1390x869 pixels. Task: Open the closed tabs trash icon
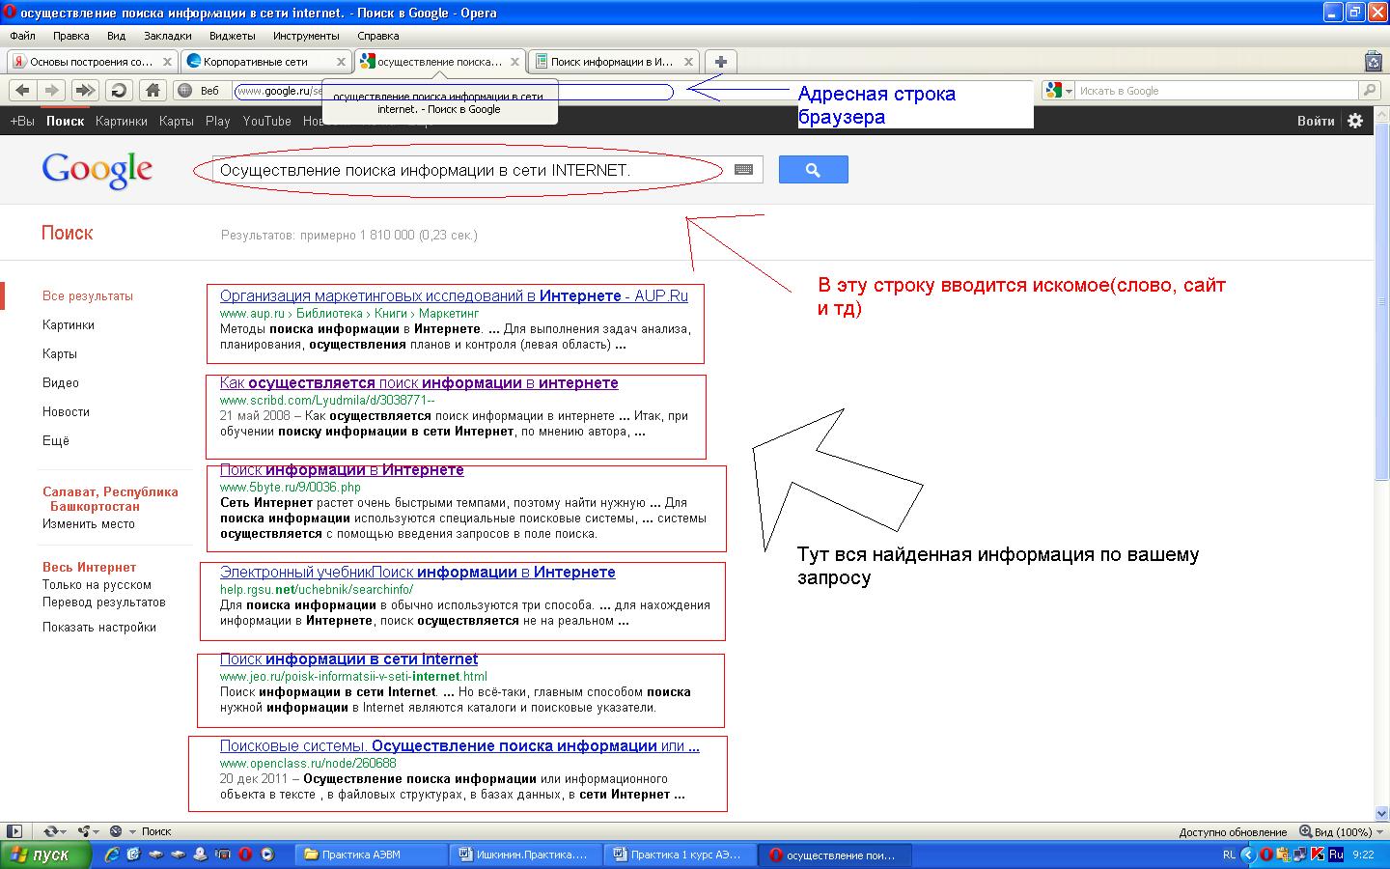(1374, 61)
